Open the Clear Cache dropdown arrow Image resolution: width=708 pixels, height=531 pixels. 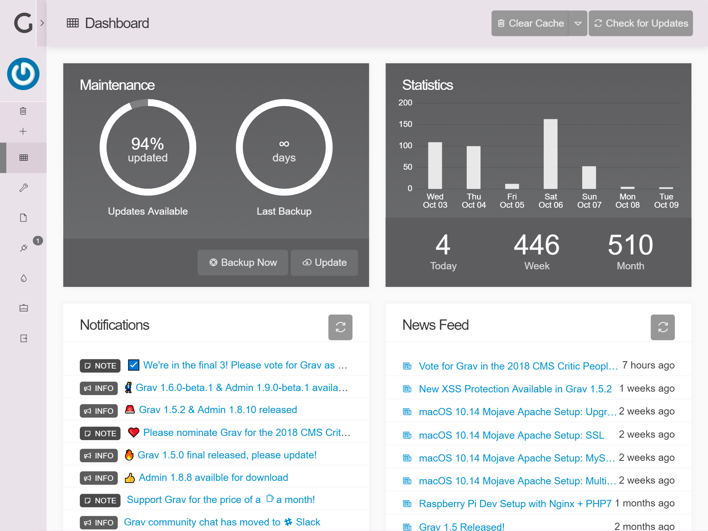[578, 23]
